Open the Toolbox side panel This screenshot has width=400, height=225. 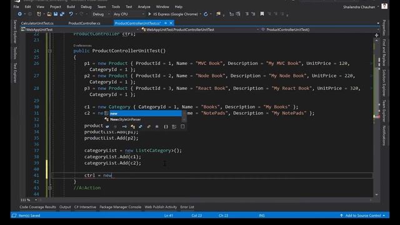(15, 52)
